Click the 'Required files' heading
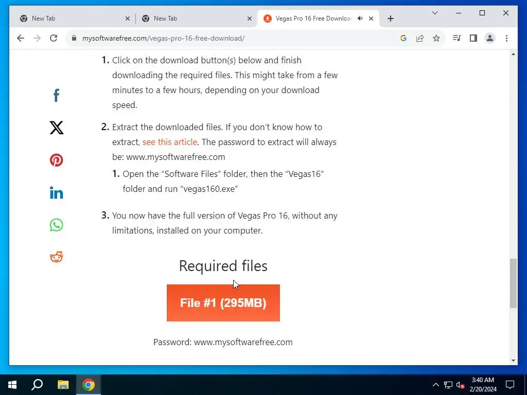 223,266
